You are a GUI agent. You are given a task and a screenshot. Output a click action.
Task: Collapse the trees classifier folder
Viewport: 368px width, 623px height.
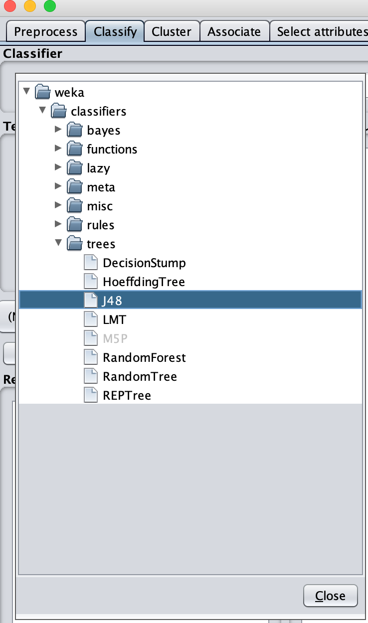coord(58,244)
